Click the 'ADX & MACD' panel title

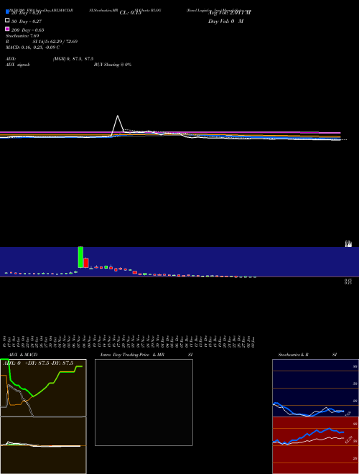point(23,355)
